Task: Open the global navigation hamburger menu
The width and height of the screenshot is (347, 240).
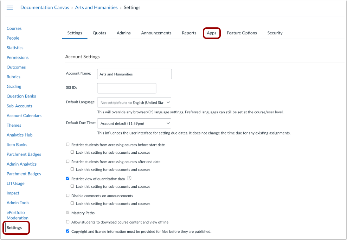Action: (9, 8)
